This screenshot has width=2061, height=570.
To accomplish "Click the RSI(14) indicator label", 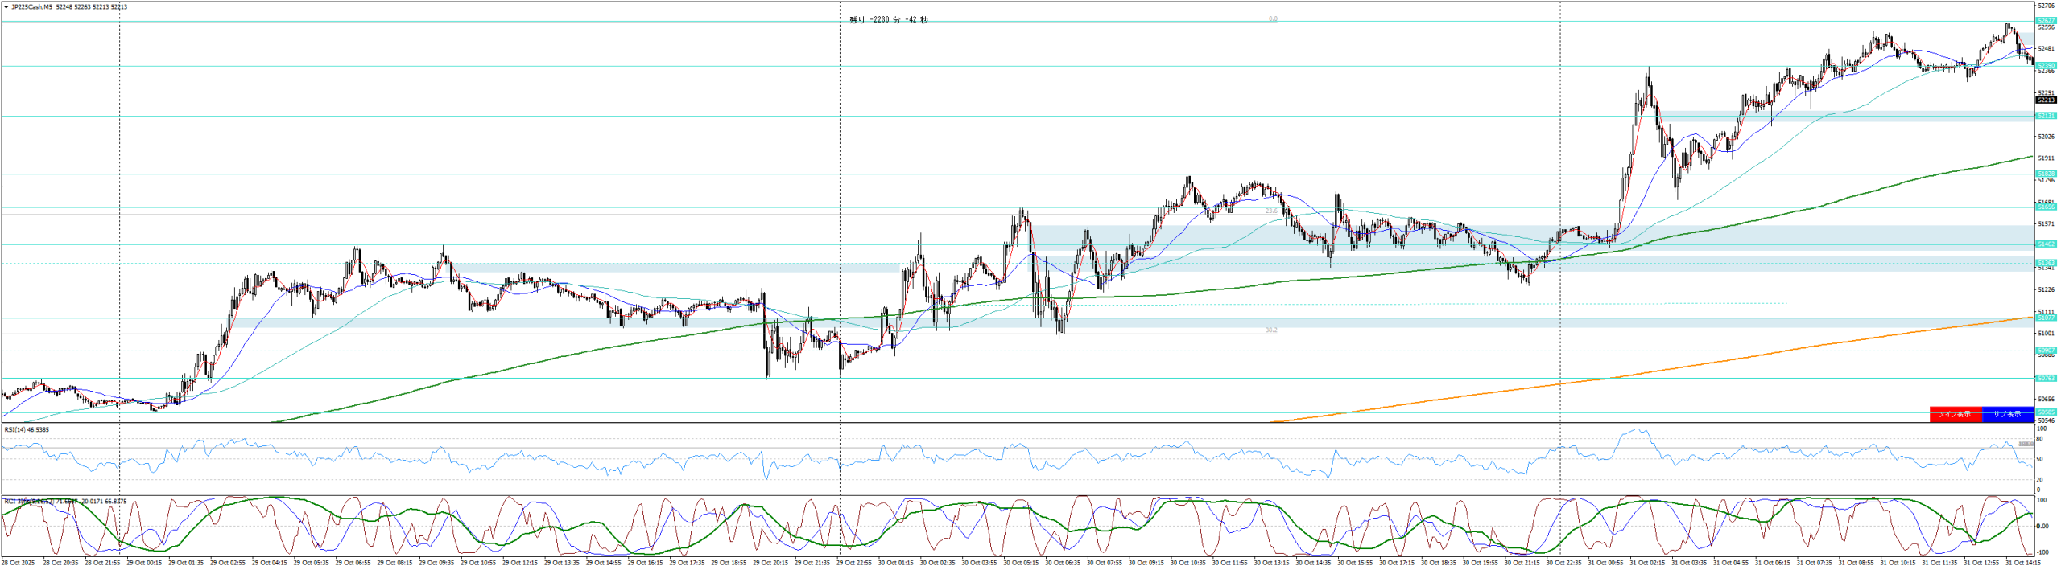I will tap(27, 430).
